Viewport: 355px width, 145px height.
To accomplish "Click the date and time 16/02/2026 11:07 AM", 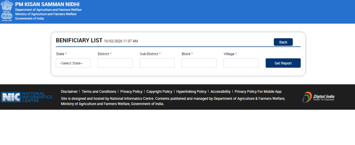I will [121, 41].
